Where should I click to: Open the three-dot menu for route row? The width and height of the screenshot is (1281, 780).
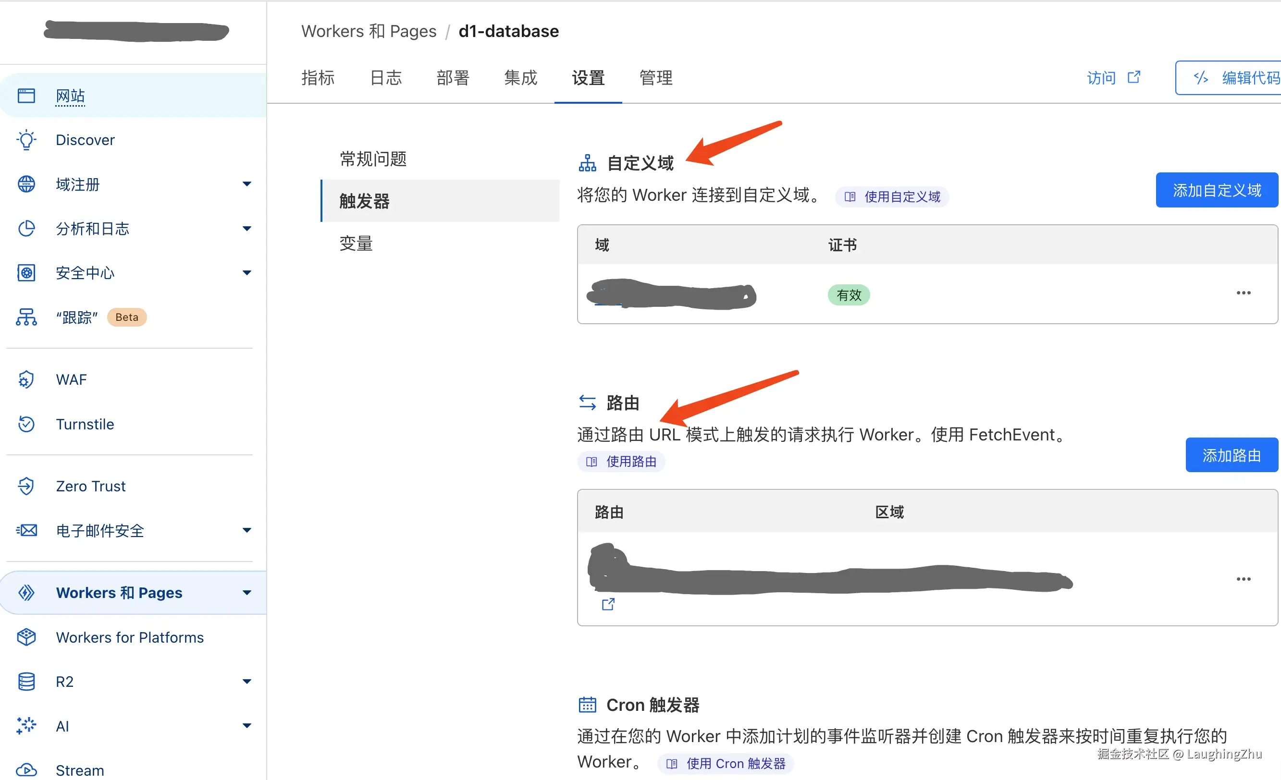(x=1243, y=579)
